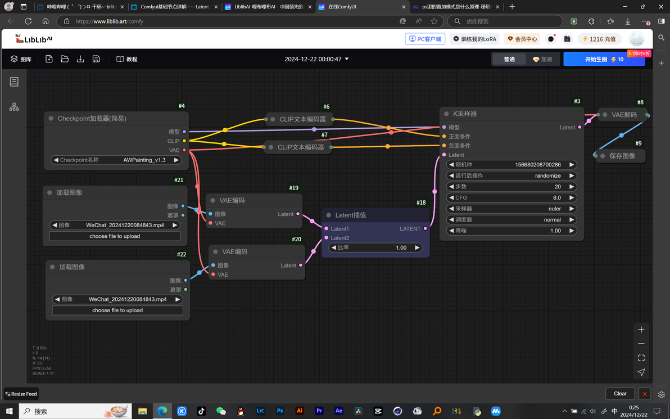Screen dimensions: 670x419
Task: Open WeChat from the Windows taskbar
Action: tap(221, 411)
